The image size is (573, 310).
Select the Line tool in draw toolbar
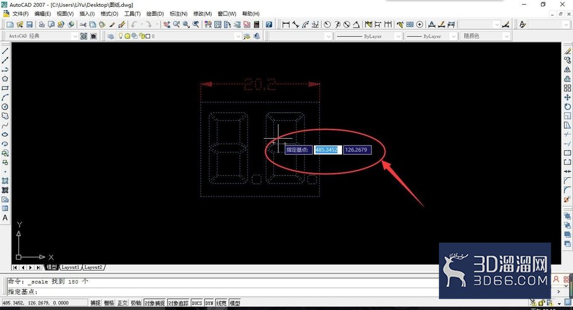click(x=5, y=51)
